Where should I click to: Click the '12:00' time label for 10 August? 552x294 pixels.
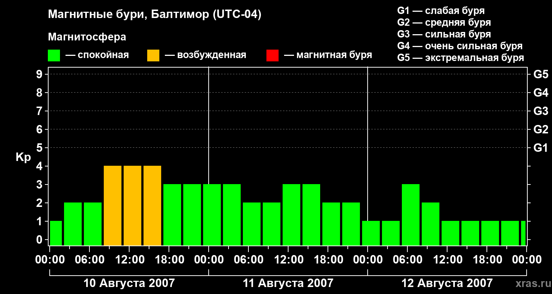point(130,260)
